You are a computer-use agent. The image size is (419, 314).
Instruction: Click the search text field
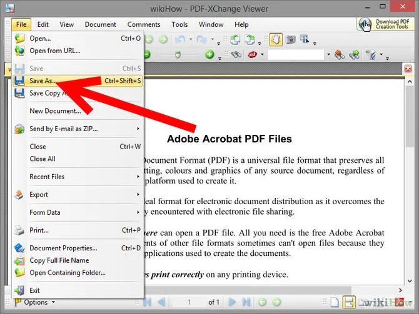(296, 55)
